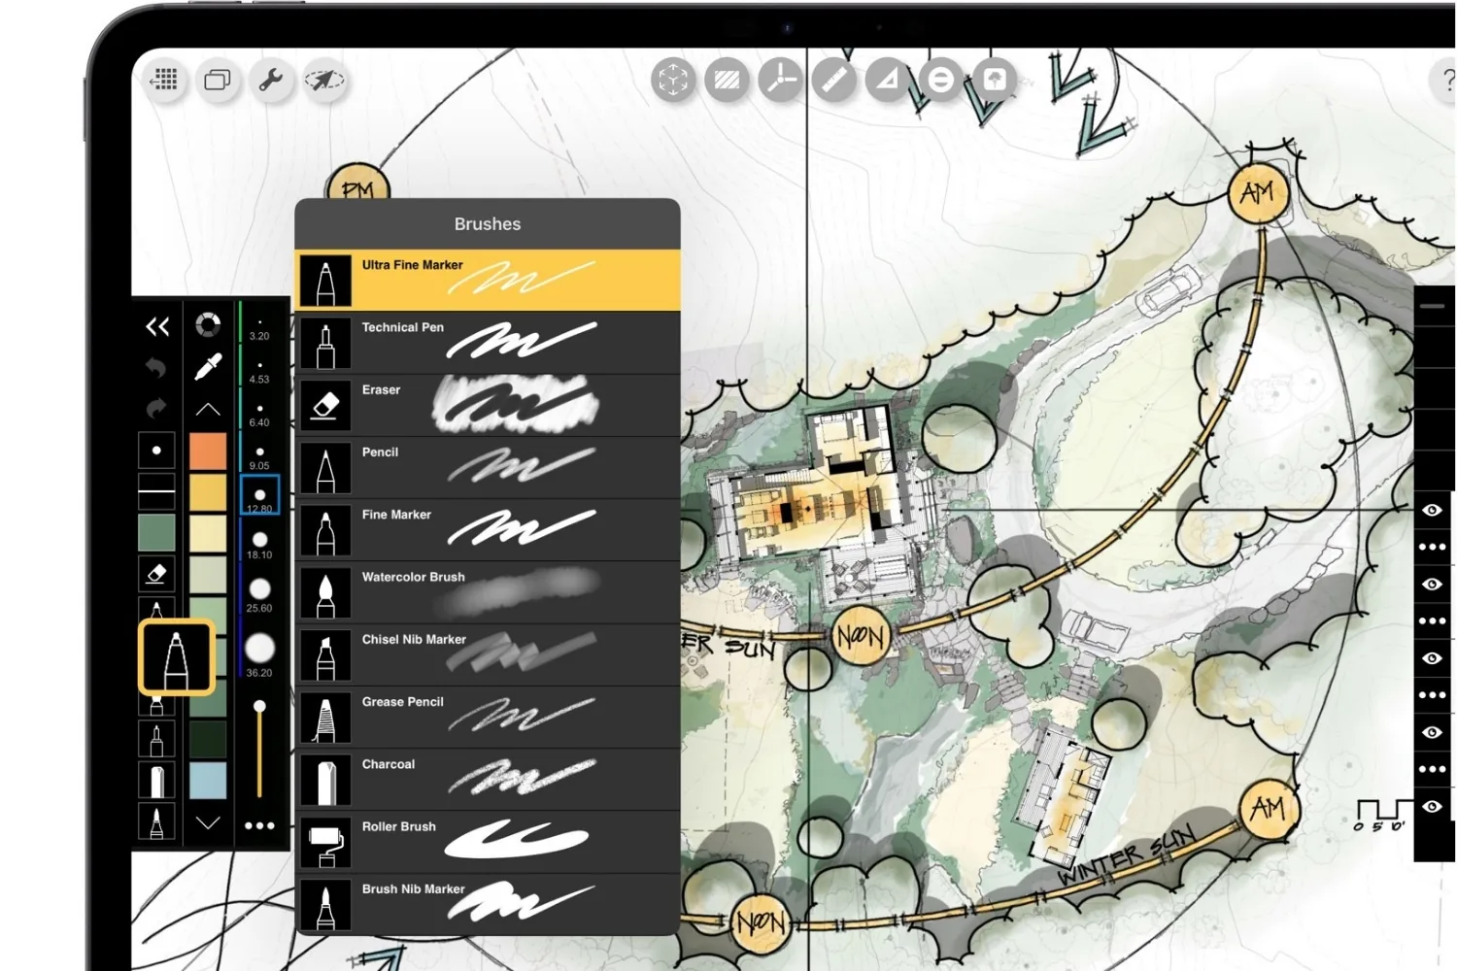Image resolution: width=1457 pixels, height=971 pixels.
Task: Open more size options three-dot menu
Action: click(259, 825)
